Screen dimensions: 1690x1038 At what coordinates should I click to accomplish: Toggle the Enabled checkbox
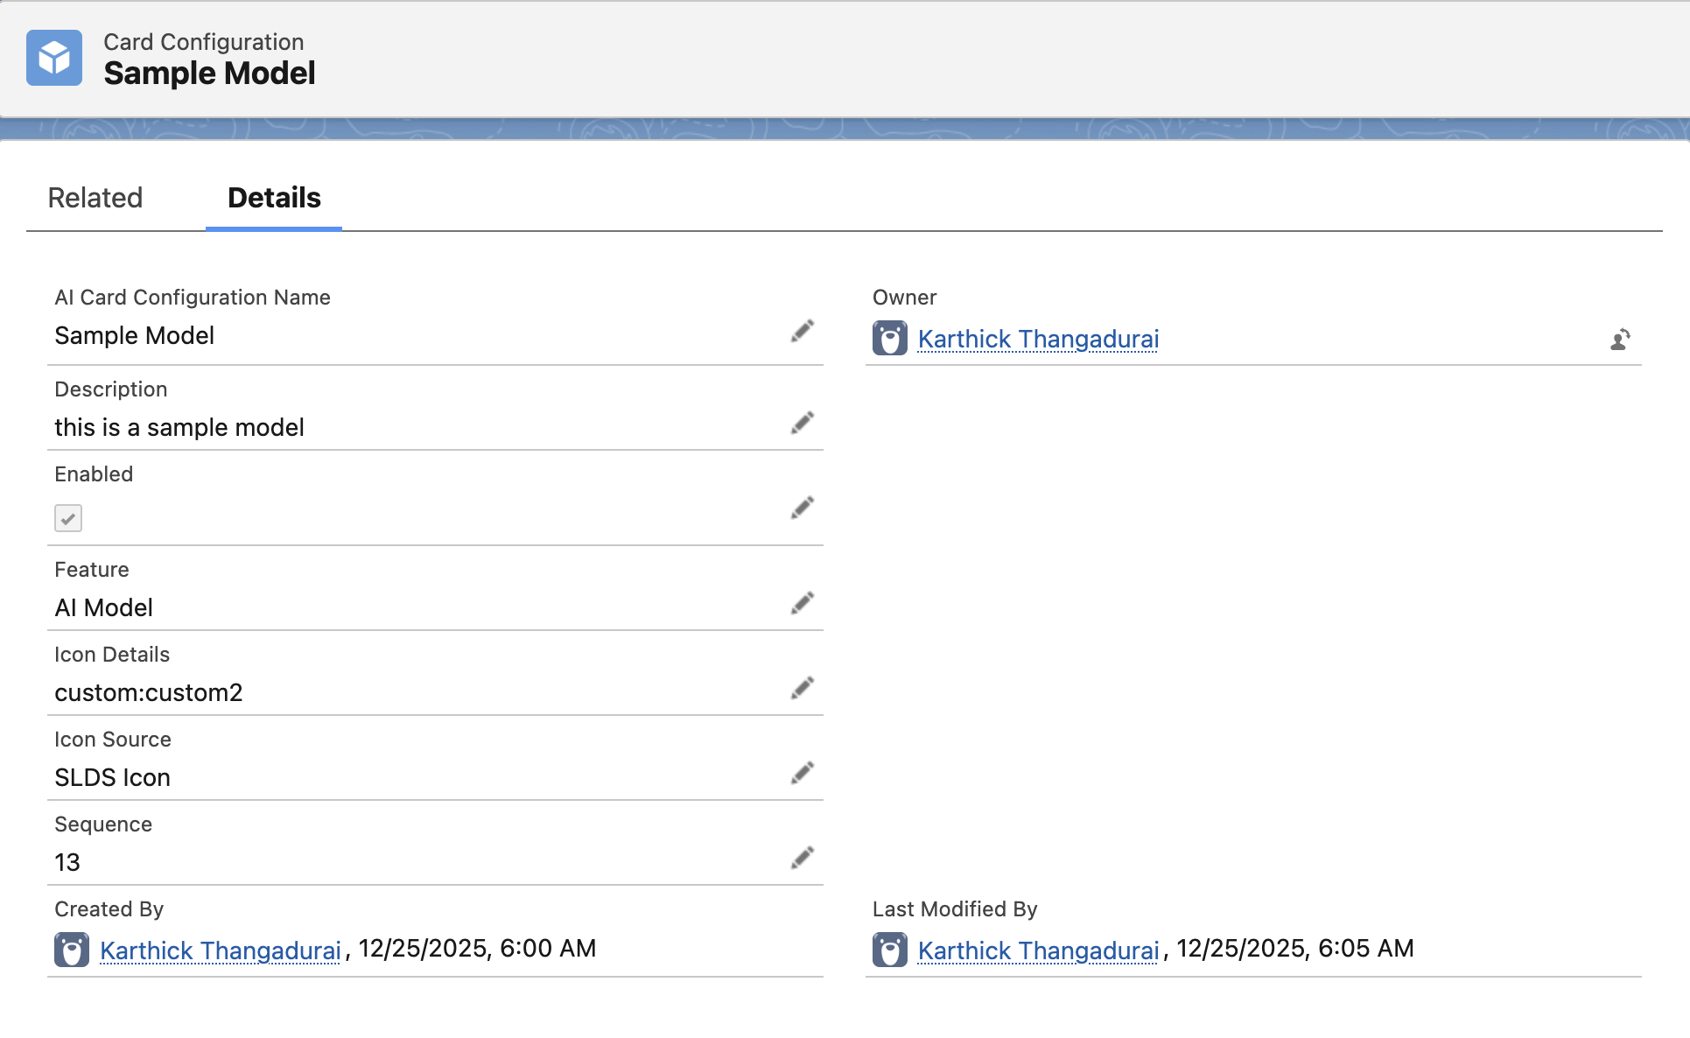pyautogui.click(x=68, y=518)
